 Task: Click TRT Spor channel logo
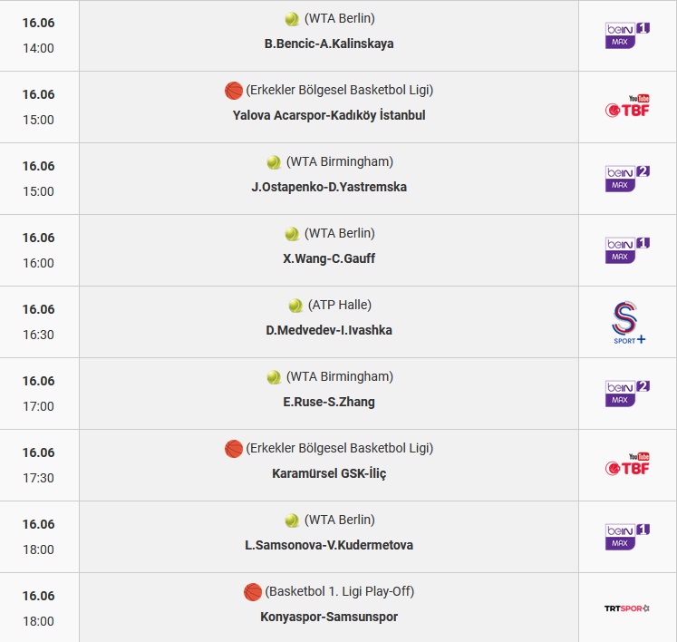pos(627,608)
